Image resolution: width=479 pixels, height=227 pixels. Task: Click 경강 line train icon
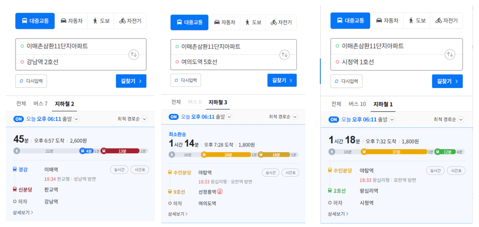[x=15, y=170]
